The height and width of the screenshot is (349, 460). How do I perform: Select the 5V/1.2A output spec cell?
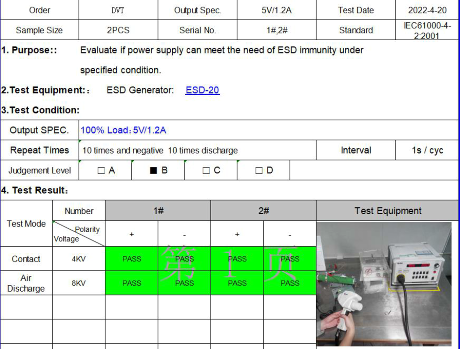(x=277, y=10)
